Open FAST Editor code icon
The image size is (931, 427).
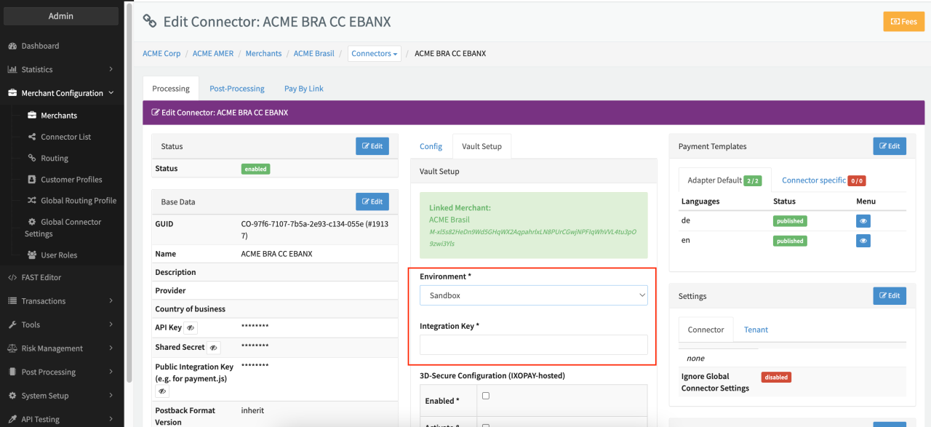[x=12, y=277]
